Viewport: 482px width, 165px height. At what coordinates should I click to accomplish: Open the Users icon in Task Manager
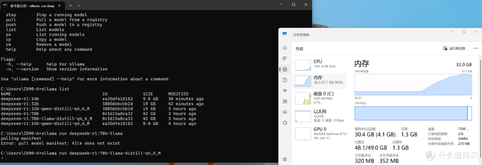point(285,101)
